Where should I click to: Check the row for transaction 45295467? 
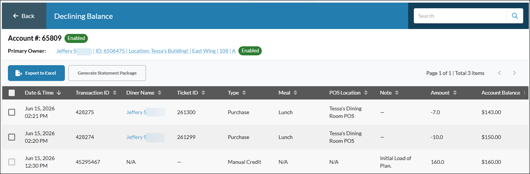[x=12, y=162]
